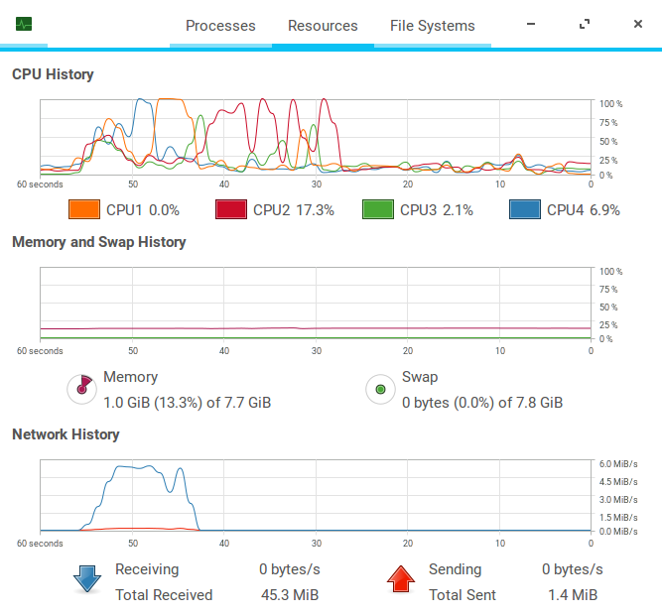This screenshot has height=616, width=662.
Task: Click Total Sent value 1.4 MiB
Action: pyautogui.click(x=573, y=595)
